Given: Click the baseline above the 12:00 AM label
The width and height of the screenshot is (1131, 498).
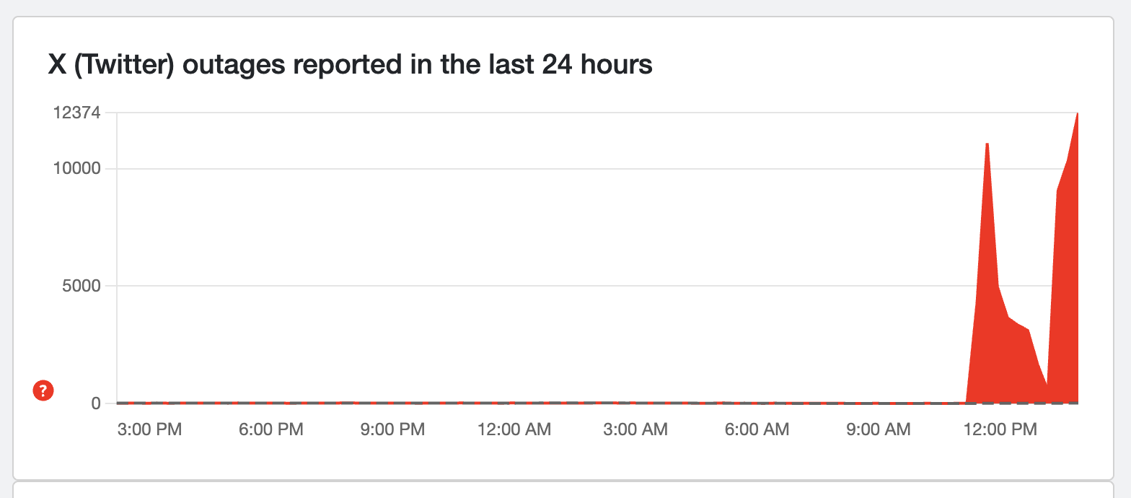Looking at the screenshot, I should click(514, 403).
